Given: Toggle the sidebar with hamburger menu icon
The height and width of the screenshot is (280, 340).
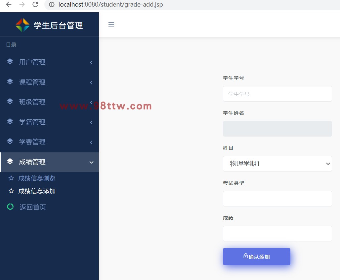Looking at the screenshot, I should (111, 24).
